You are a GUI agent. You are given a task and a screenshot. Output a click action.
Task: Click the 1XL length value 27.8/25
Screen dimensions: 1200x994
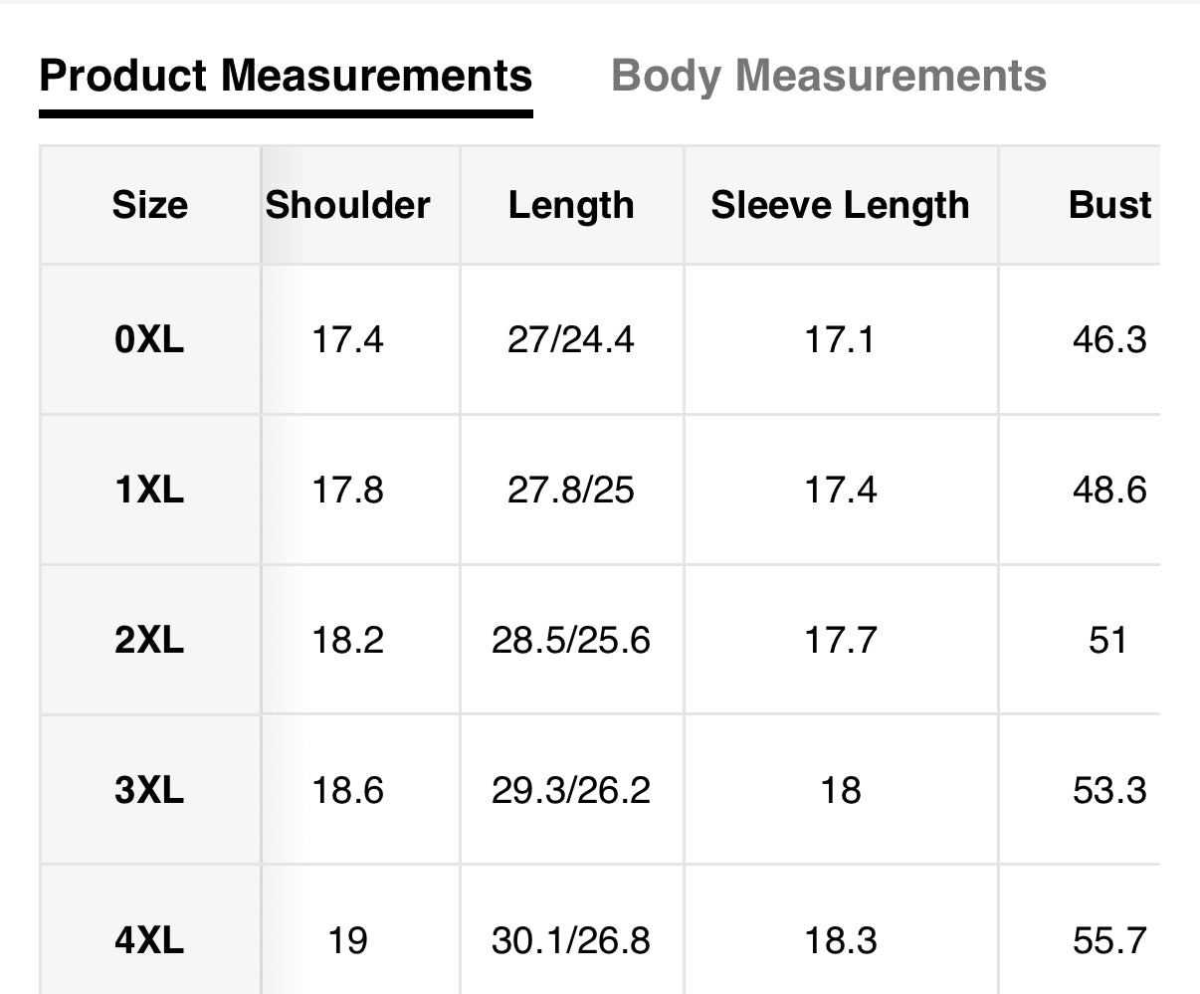[x=571, y=490]
